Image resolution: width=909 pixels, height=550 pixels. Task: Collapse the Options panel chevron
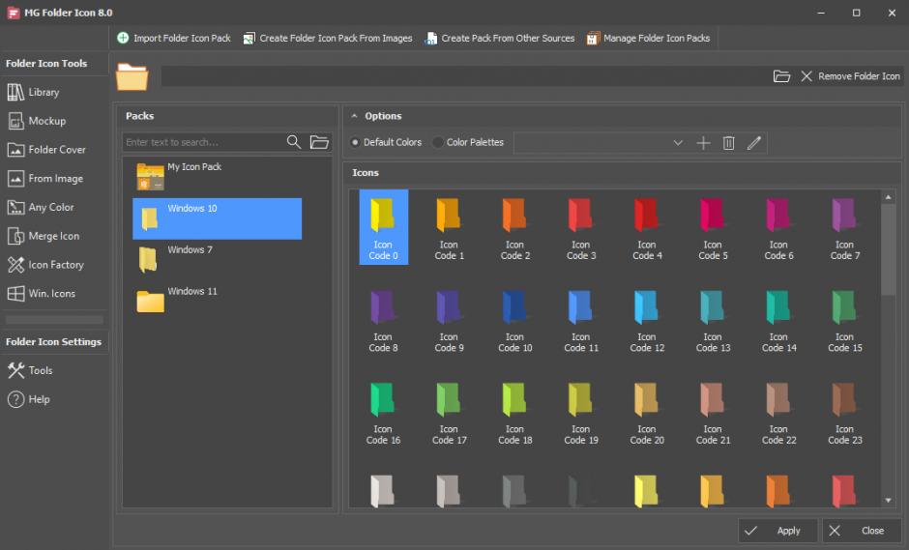tap(354, 117)
